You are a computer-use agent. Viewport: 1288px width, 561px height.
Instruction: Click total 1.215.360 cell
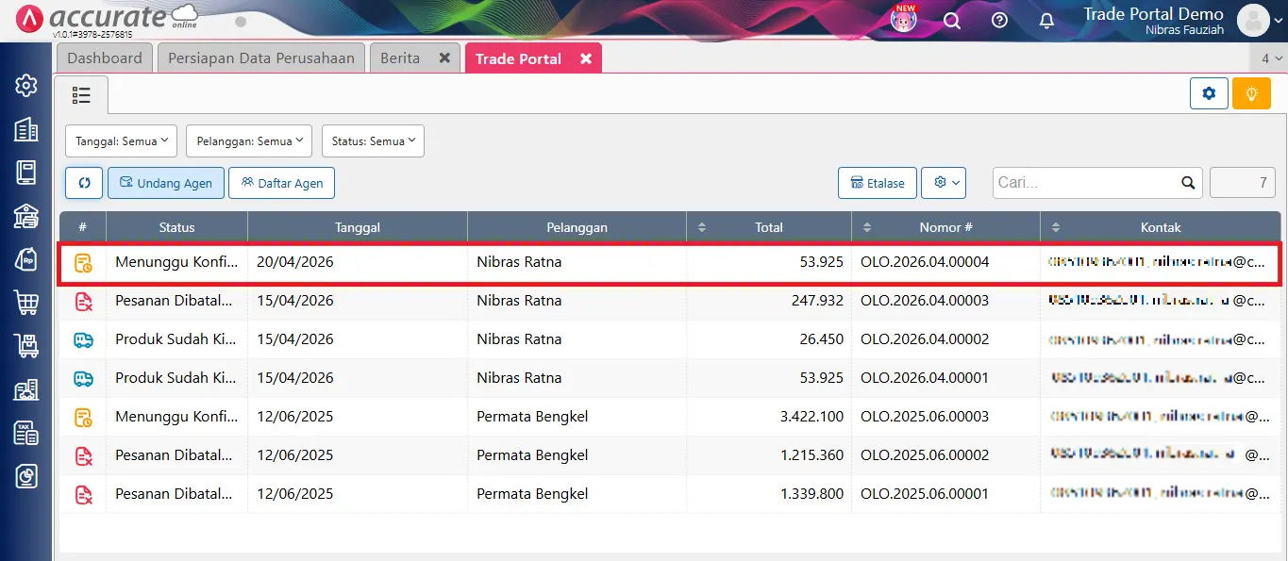coord(769,455)
